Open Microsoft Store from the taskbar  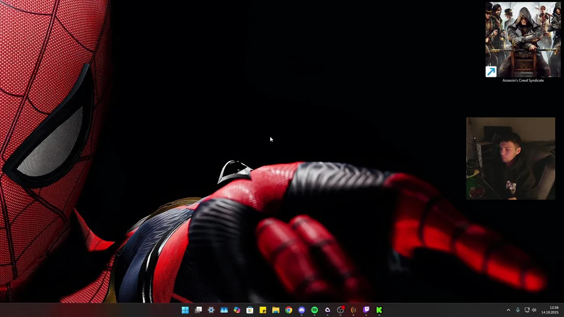250,310
